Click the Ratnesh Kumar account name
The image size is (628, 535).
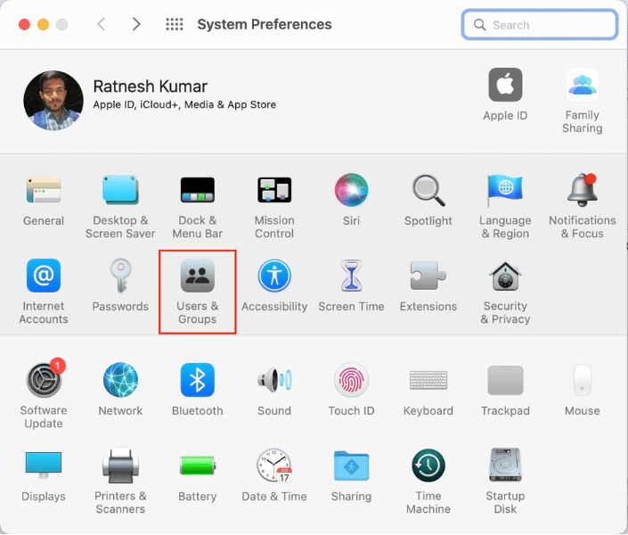click(150, 86)
